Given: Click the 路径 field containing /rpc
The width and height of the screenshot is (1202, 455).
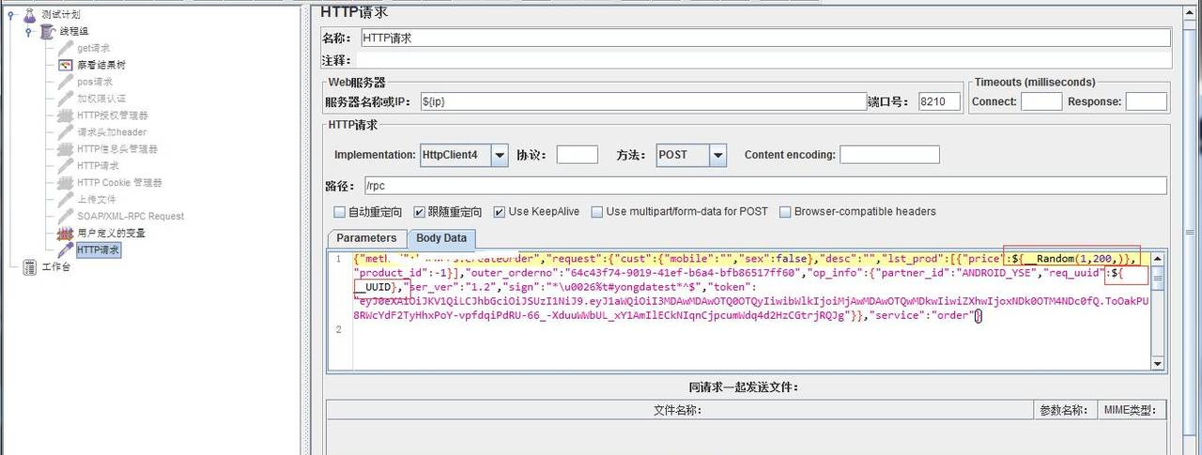Looking at the screenshot, I should 764,186.
